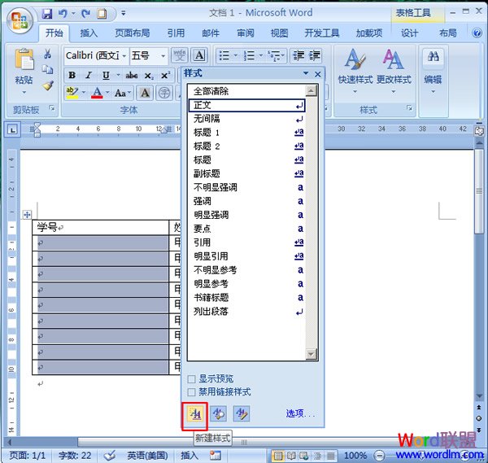Open the Editing 编辑 binoculars menu
This screenshot has width=488, height=463.
click(x=433, y=71)
